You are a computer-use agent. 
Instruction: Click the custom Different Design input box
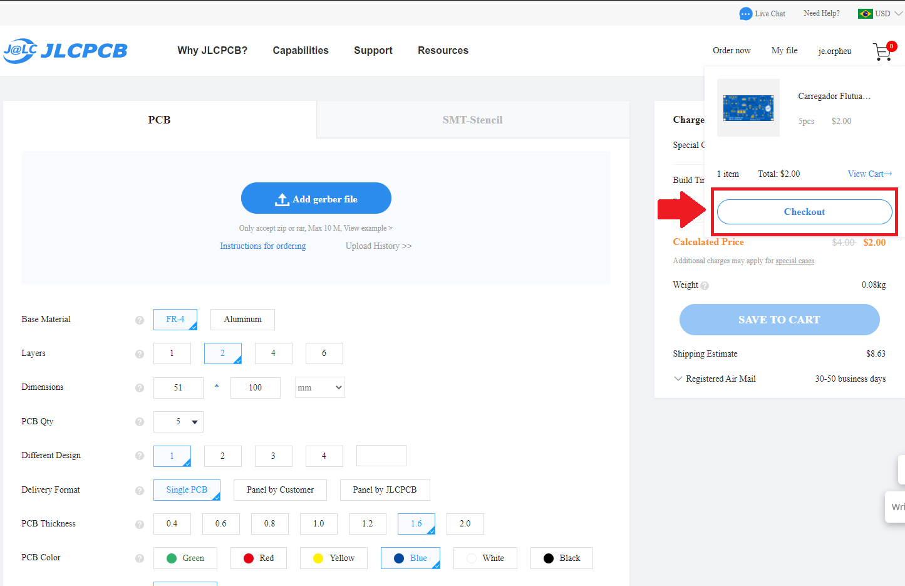[381, 456]
